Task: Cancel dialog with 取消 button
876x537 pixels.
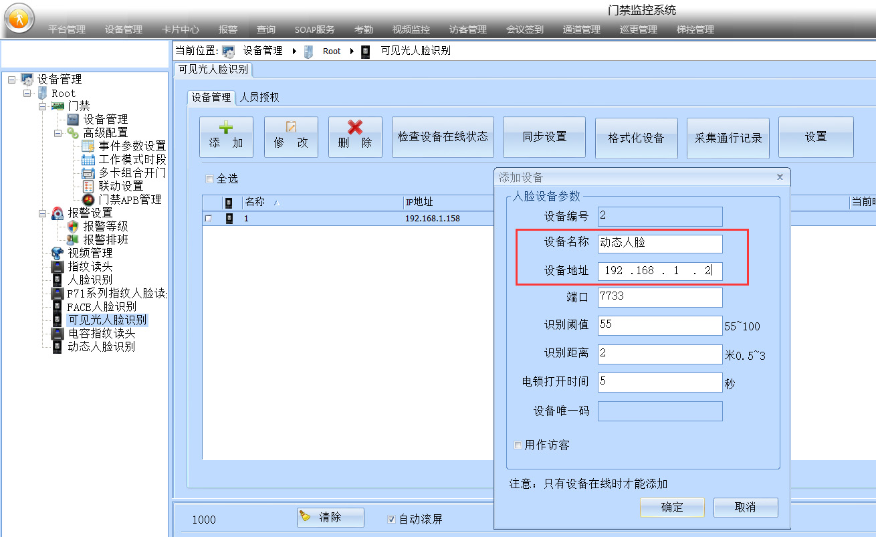Action: click(746, 507)
